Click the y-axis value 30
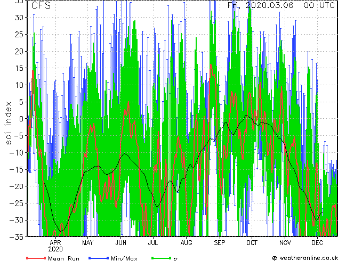The height and width of the screenshot is (261, 338). coord(19,18)
